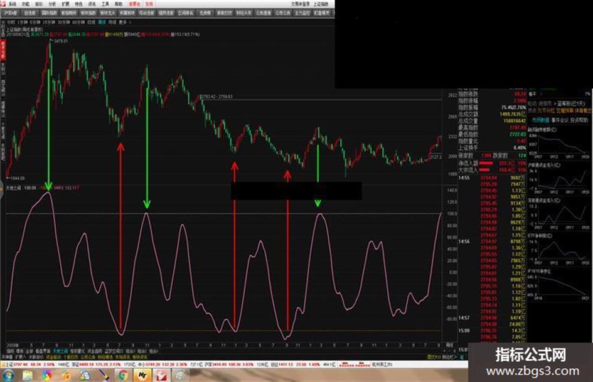Open the 特色 menu

pos(78,4)
